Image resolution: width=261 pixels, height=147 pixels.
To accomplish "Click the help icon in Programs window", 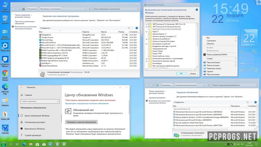I will [x=137, y=28].
